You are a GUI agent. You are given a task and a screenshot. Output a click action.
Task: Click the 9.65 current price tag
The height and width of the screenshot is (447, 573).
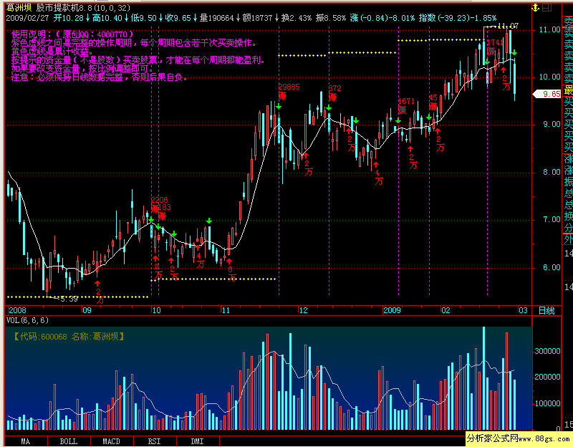click(548, 94)
